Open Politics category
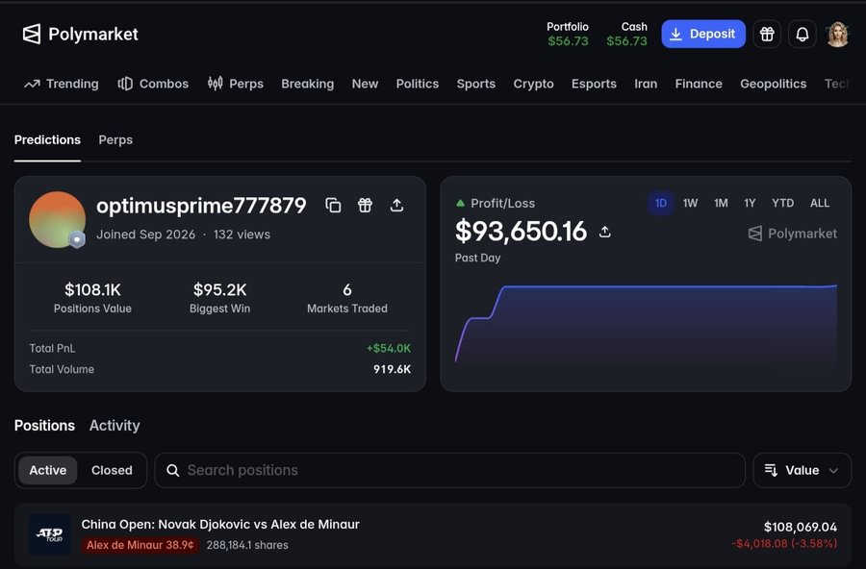This screenshot has width=866, height=569. (418, 84)
